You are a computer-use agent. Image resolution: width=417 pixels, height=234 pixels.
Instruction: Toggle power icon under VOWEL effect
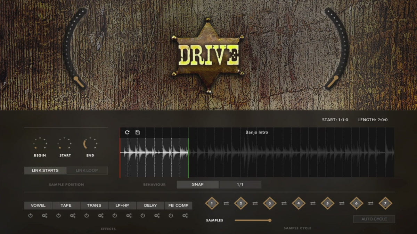(30, 216)
